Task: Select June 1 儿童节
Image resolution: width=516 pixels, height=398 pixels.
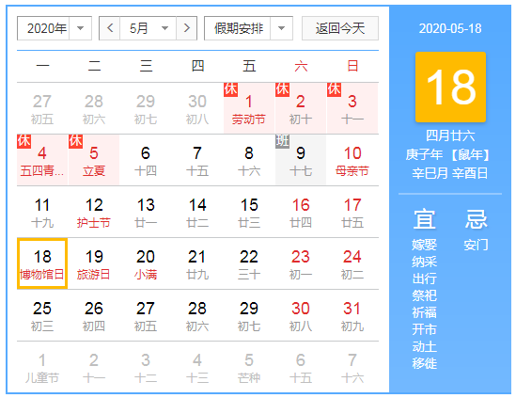Action: (x=42, y=367)
